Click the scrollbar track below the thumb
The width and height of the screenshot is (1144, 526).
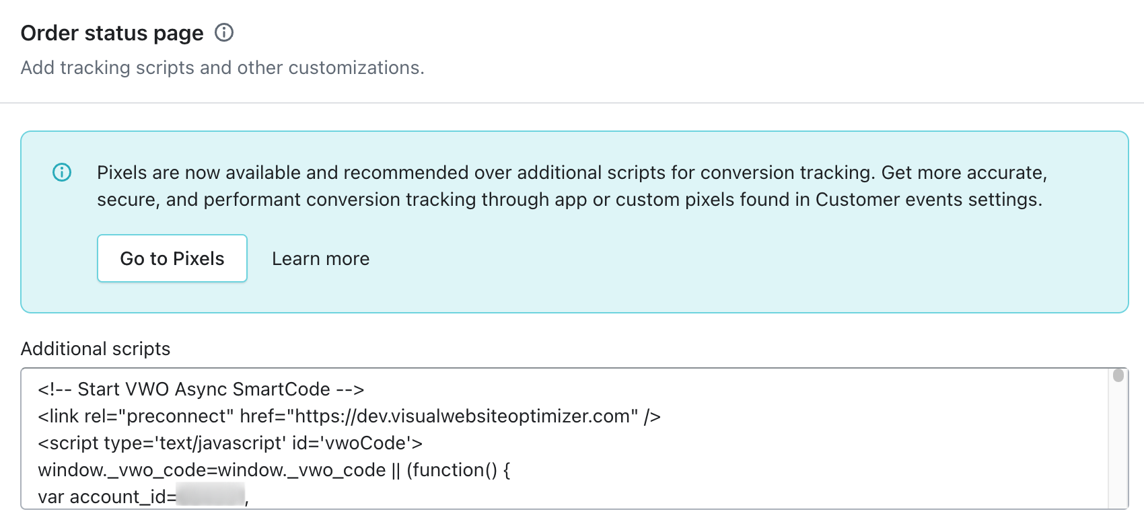pos(1118,447)
